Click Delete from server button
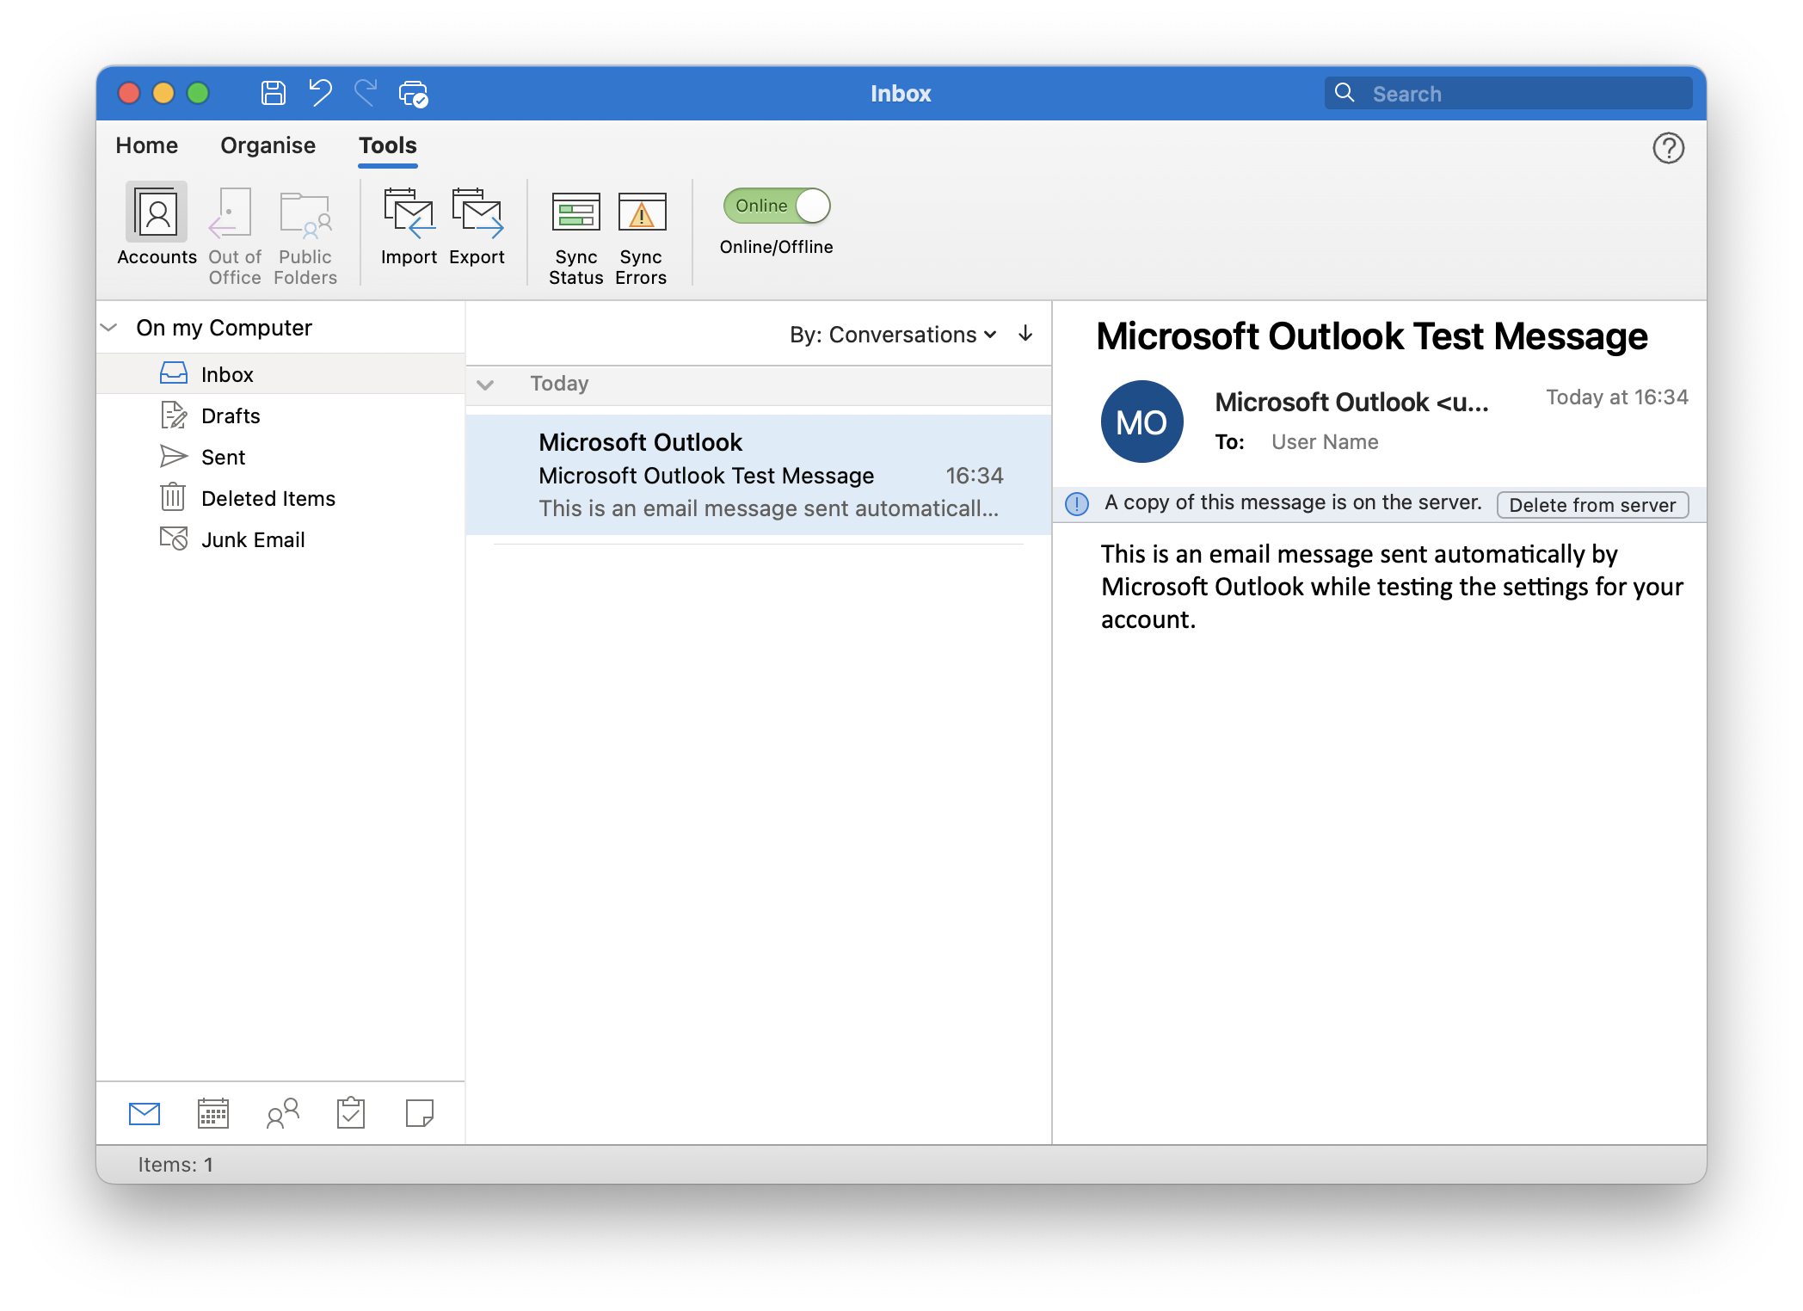Screen dimensions: 1803x1311 [x=1591, y=505]
